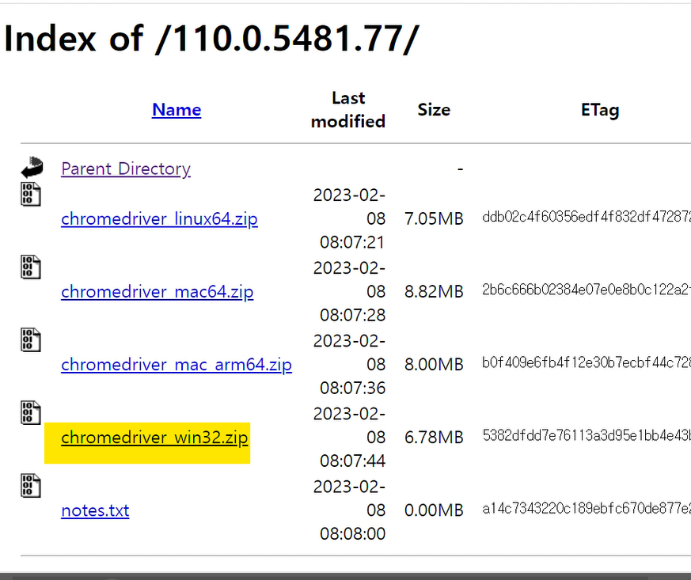
Task: Click the file icon beside notes.txt
Action: [x=31, y=486]
